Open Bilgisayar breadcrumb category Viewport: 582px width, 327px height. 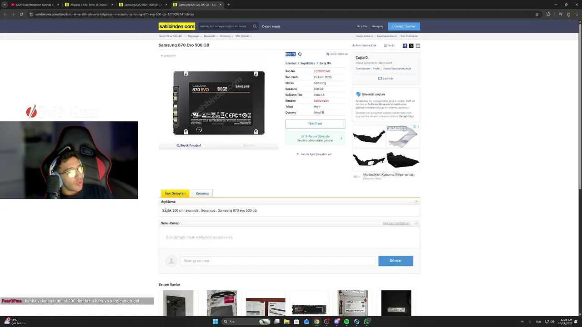pyautogui.click(x=193, y=36)
